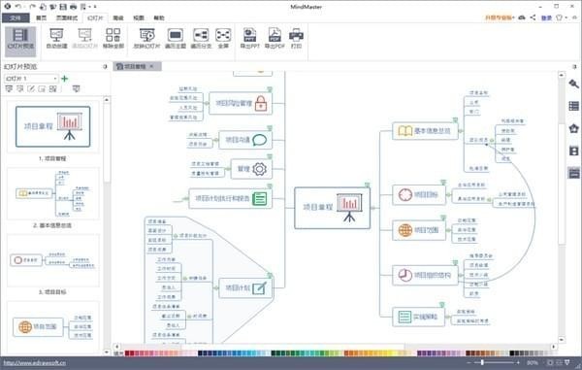Toggle the 幻灯片预览 slide preview panel button
This screenshot has height=370, width=582.
pyautogui.click(x=20, y=40)
